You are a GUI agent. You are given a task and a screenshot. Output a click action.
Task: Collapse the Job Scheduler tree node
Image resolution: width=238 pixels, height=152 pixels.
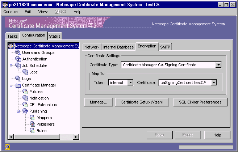pos(11,66)
